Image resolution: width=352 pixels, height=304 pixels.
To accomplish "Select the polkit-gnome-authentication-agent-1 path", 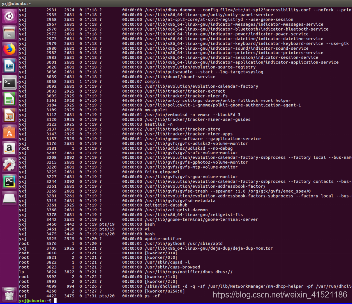I will (x=222, y=105).
